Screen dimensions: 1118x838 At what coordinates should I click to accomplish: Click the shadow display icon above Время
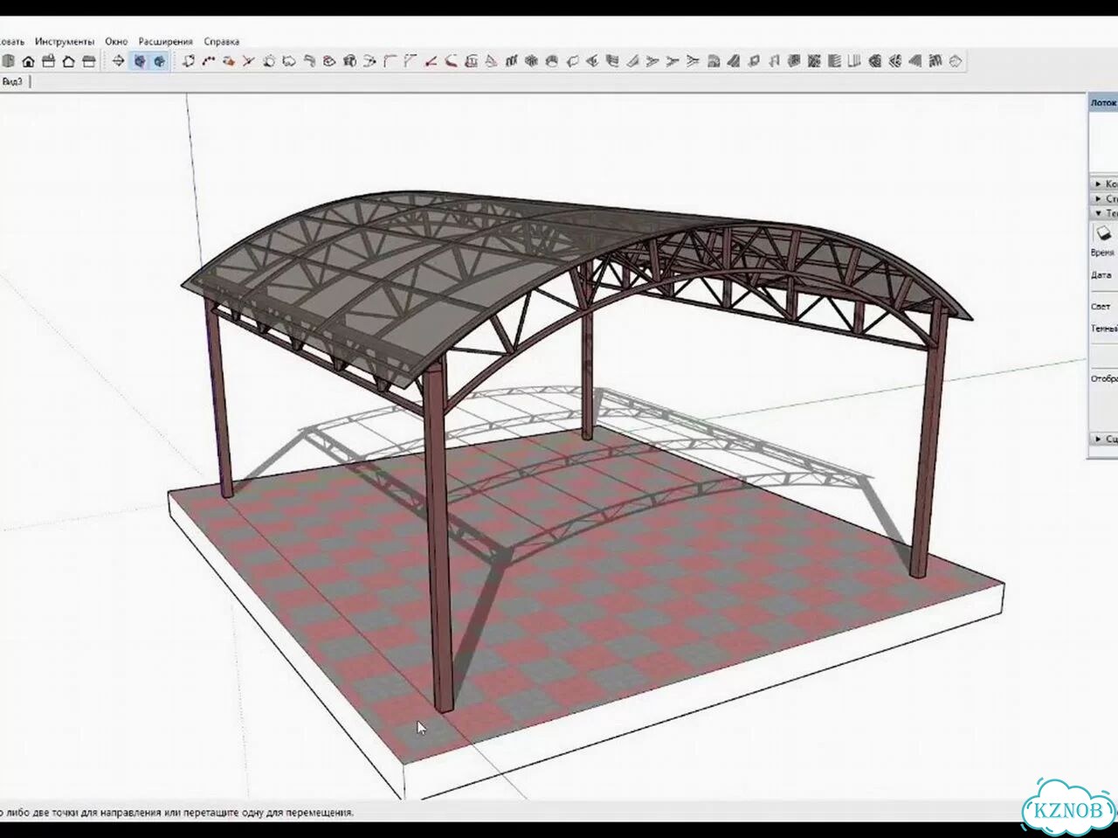(1104, 233)
